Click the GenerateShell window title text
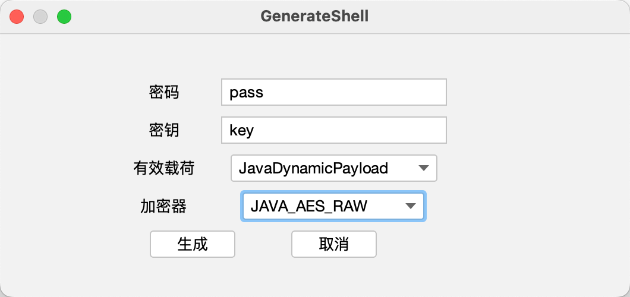The height and width of the screenshot is (297, 630). (314, 17)
